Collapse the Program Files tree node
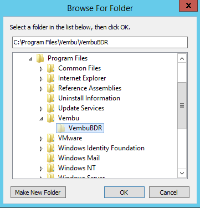 30,59
